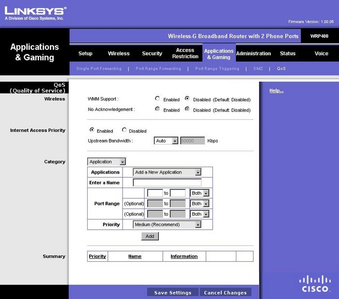Click the Wireless-G Broadband Router title text
This screenshot has width=339, height=299.
(x=233, y=36)
